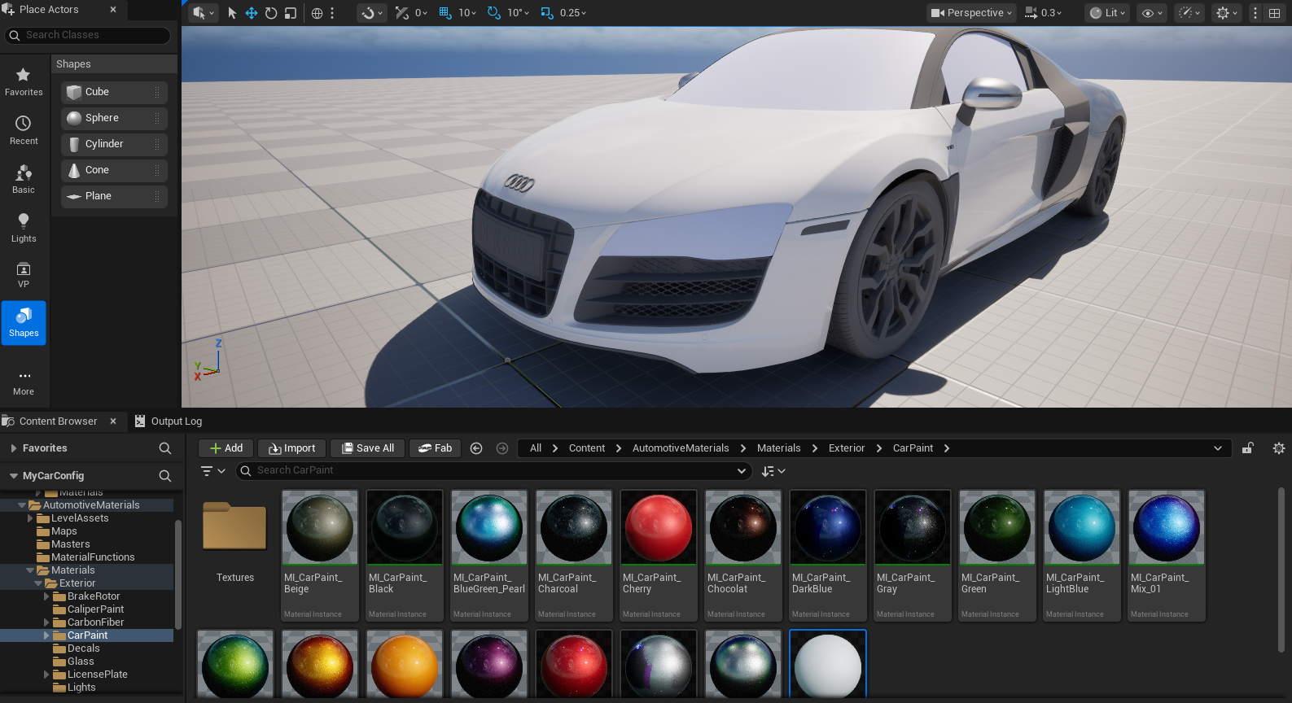The image size is (1292, 703).
Task: Select the MI_CarPaint_Cherry material thumbnail
Action: point(659,527)
